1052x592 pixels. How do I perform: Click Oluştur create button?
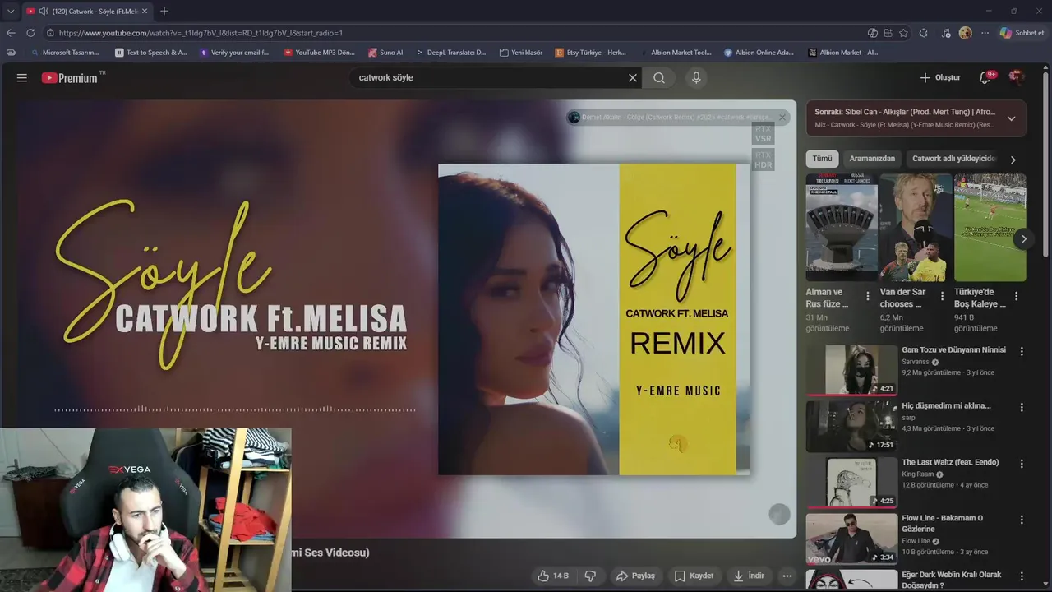(x=940, y=77)
